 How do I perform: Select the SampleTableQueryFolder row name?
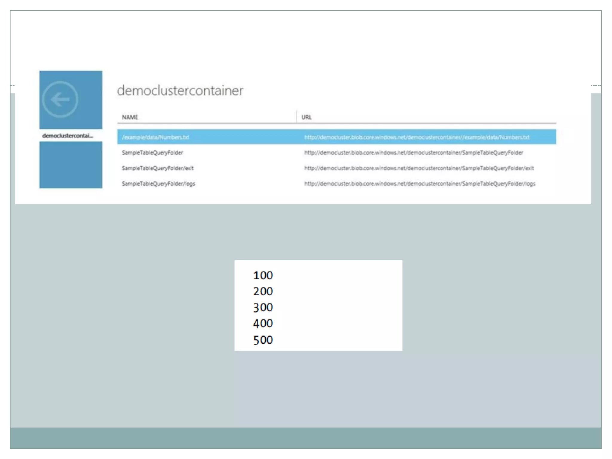click(152, 153)
